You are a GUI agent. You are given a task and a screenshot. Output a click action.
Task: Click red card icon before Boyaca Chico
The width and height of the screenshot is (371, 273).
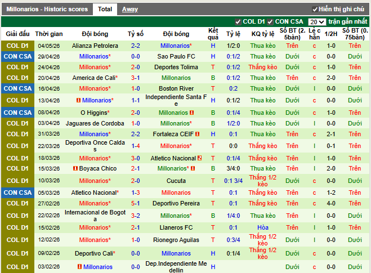click(x=75, y=168)
